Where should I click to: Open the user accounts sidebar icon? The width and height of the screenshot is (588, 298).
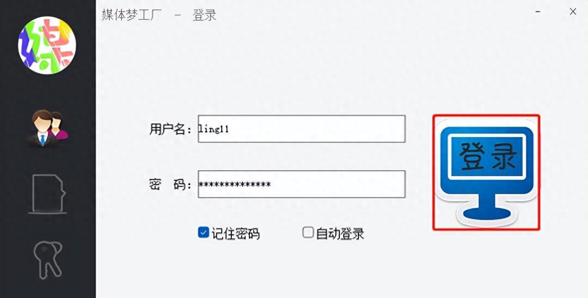48,128
